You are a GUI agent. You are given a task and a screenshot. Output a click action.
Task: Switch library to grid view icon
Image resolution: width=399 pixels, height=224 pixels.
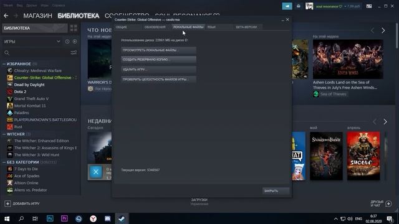pos(74,28)
